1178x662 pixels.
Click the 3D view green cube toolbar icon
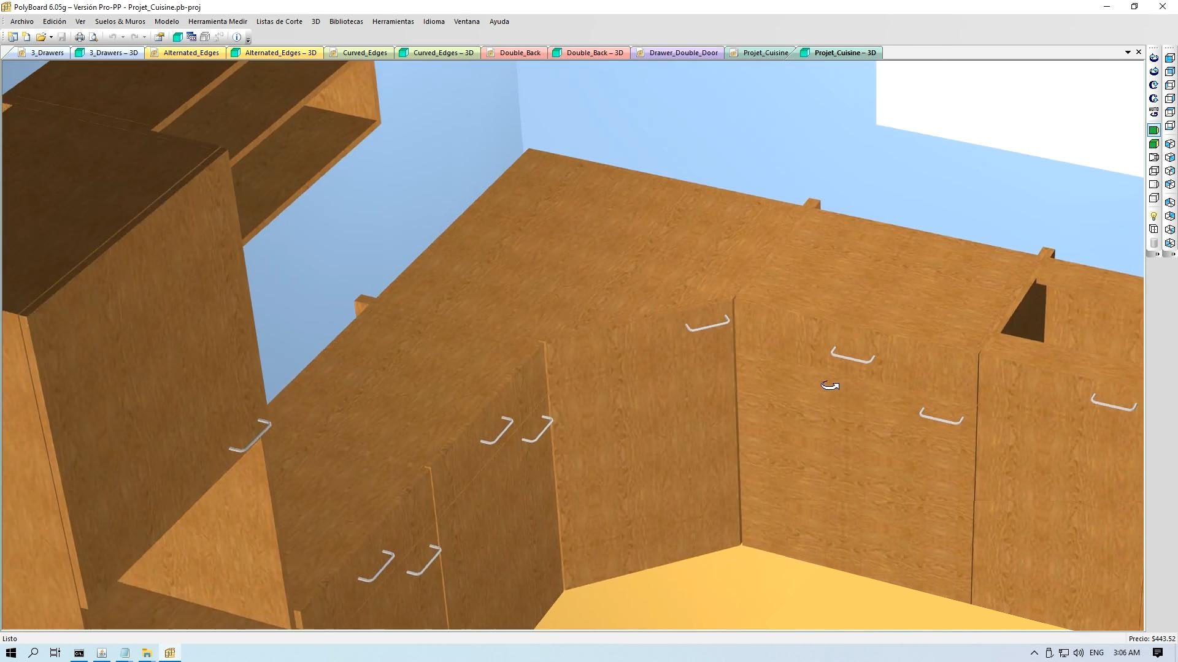pos(177,37)
